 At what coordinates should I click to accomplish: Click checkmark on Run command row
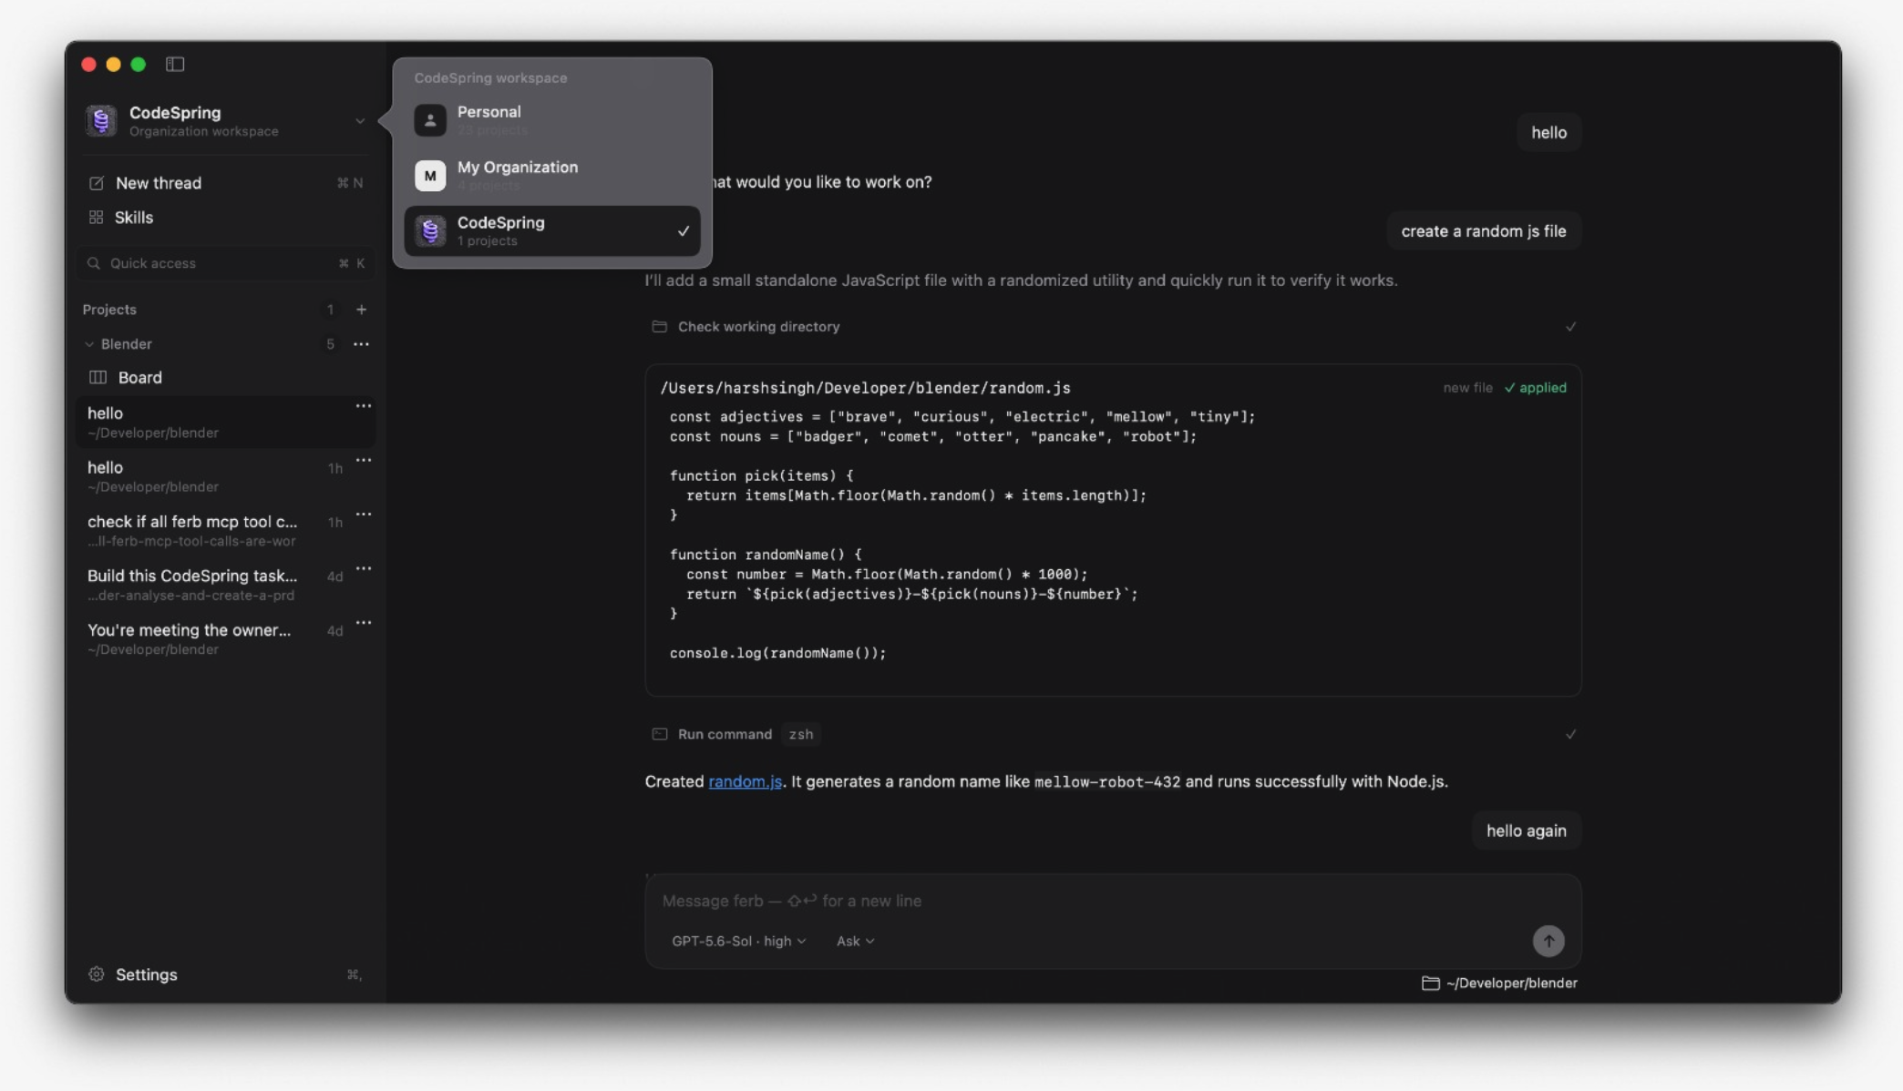[1570, 734]
